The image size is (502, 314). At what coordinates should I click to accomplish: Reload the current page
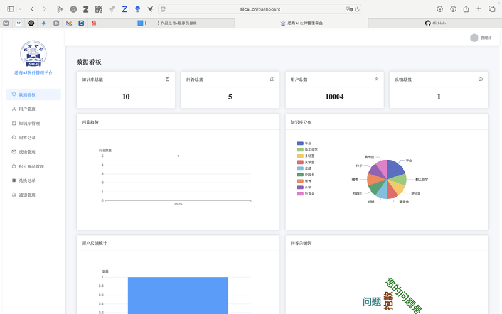357,9
